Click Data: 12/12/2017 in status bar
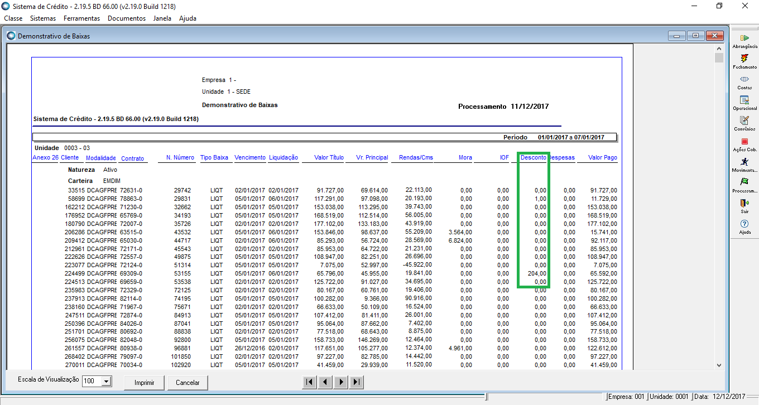 720,397
